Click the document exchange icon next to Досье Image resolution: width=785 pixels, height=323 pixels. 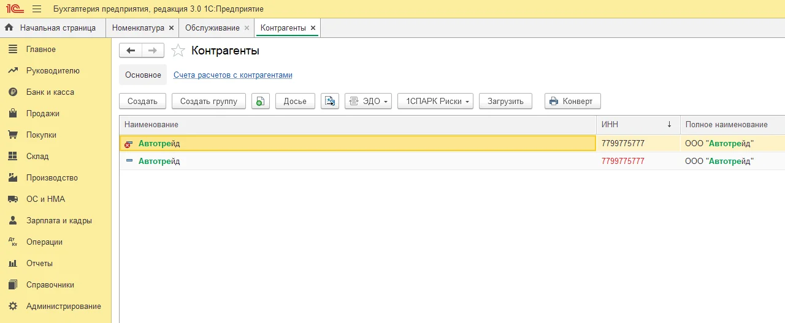click(330, 101)
